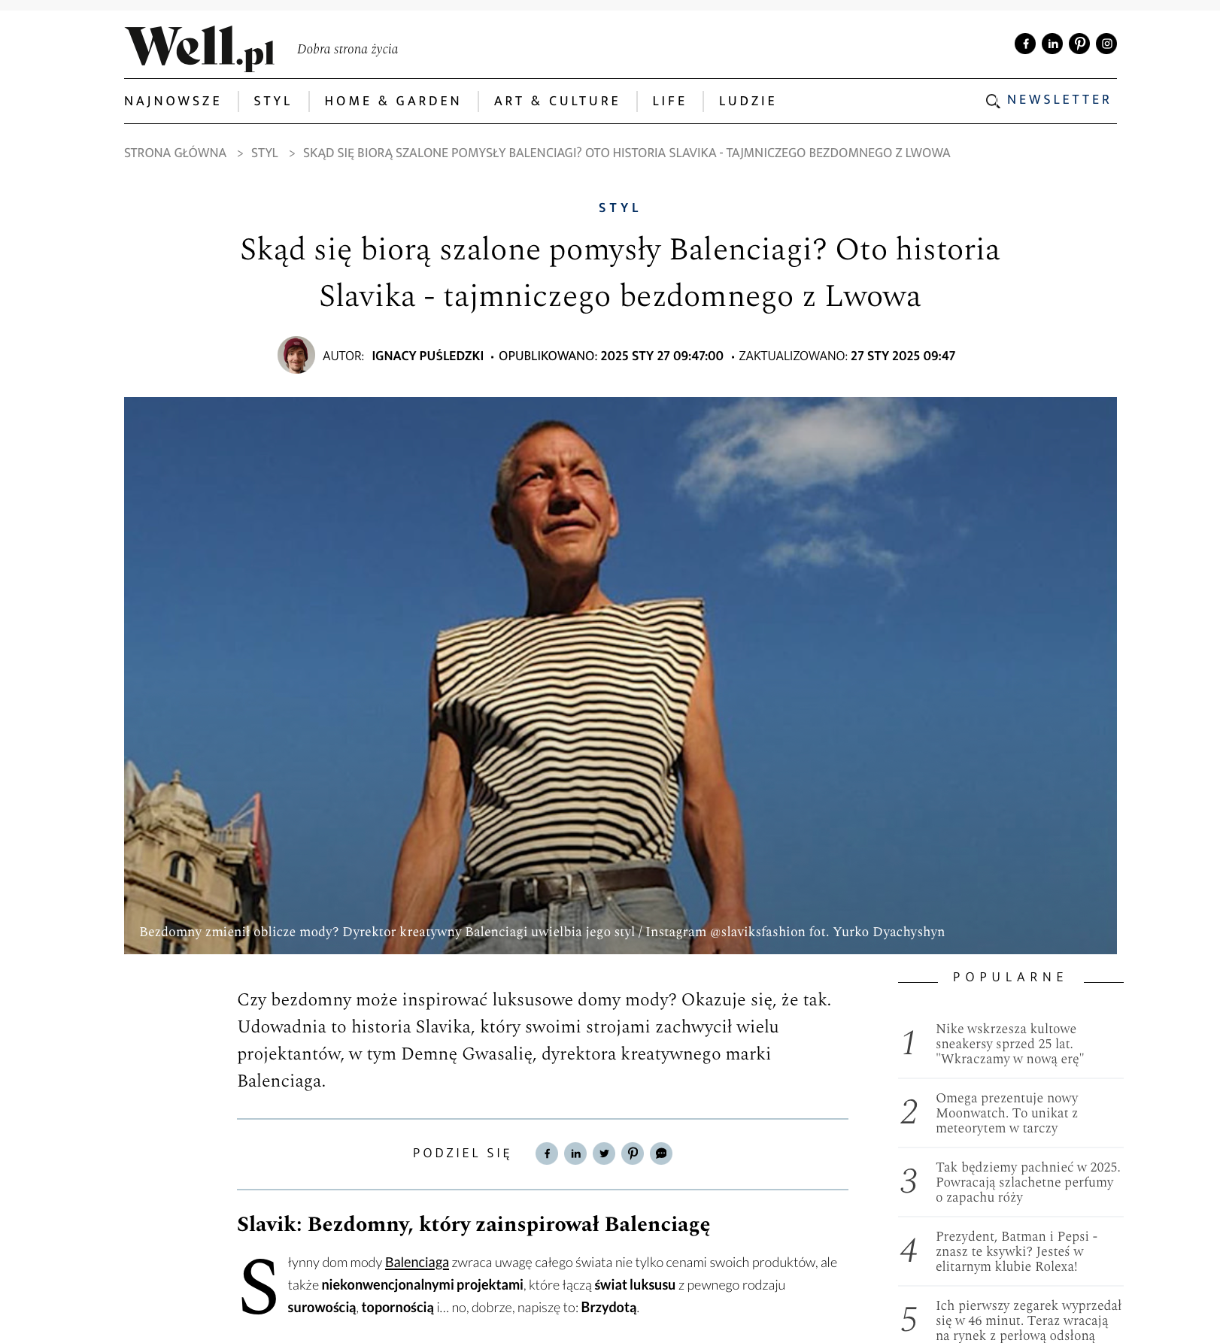This screenshot has width=1220, height=1343.
Task: Share via the Pinterest share icon
Action: 633,1154
